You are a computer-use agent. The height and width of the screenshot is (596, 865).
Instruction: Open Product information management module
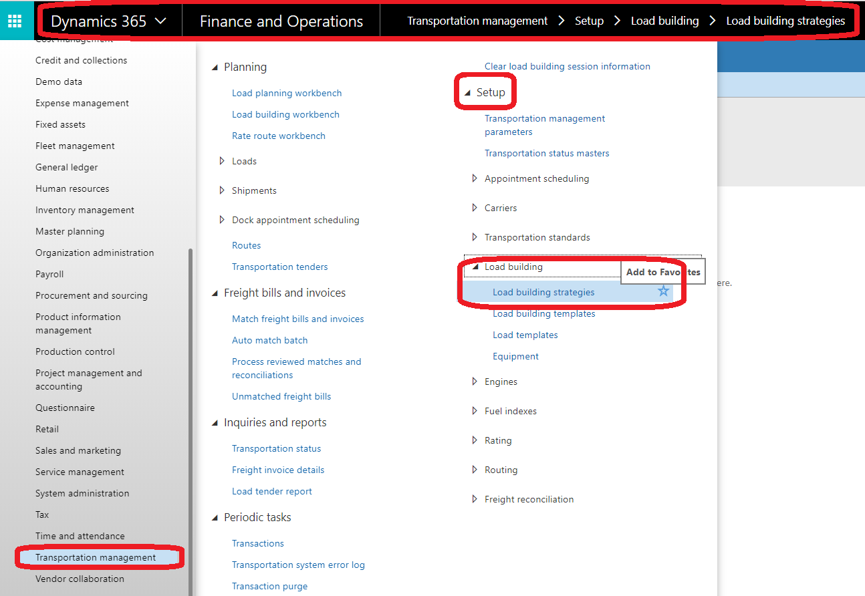pyautogui.click(x=78, y=323)
